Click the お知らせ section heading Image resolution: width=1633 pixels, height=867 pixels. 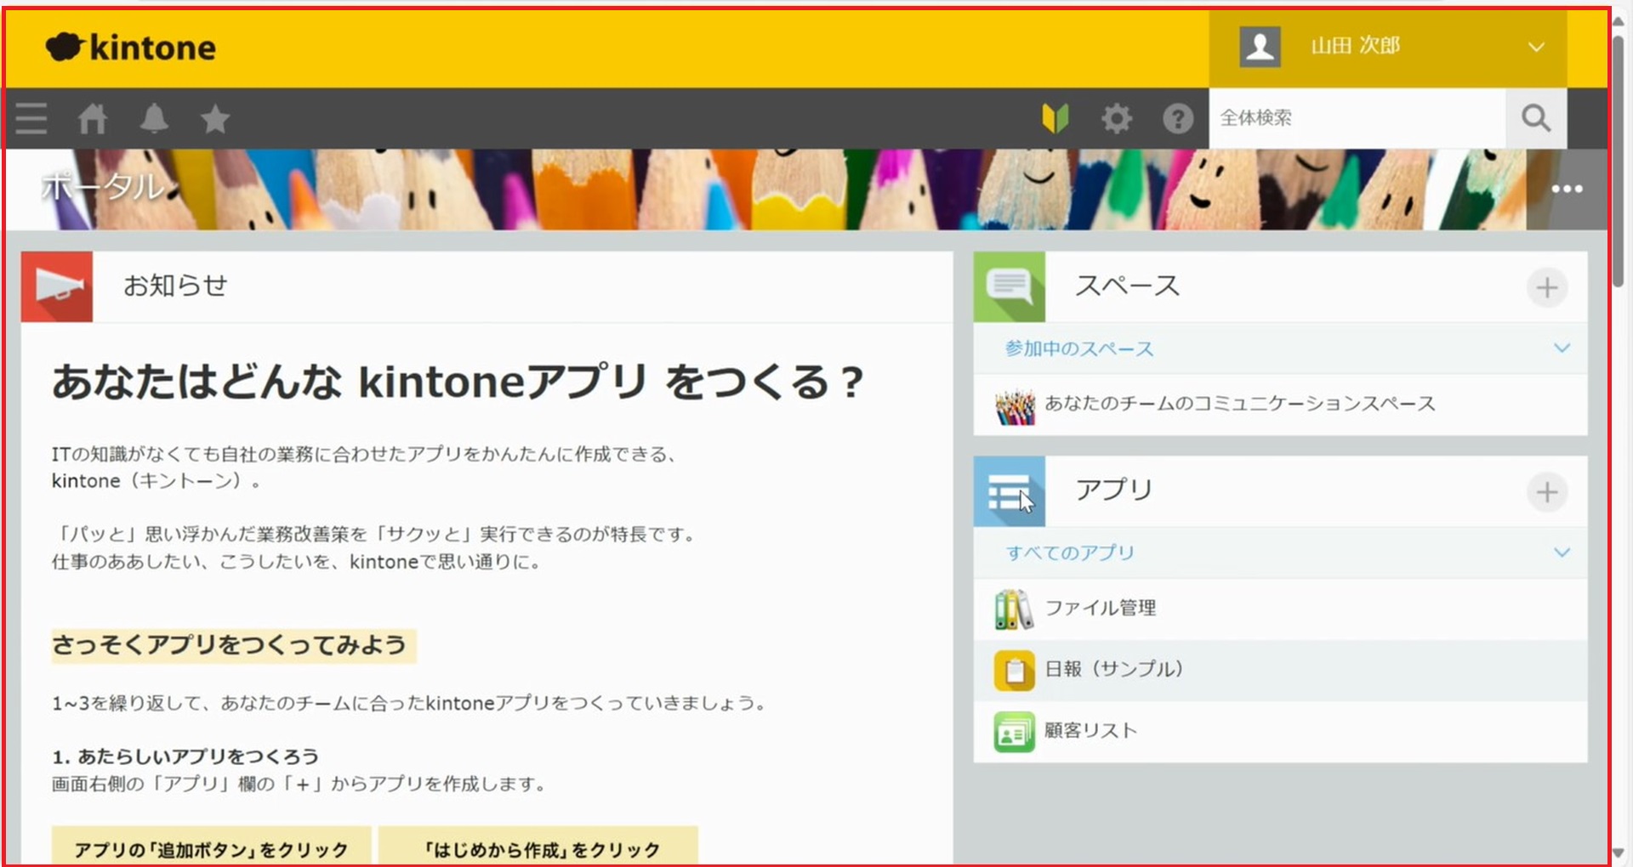[175, 286]
